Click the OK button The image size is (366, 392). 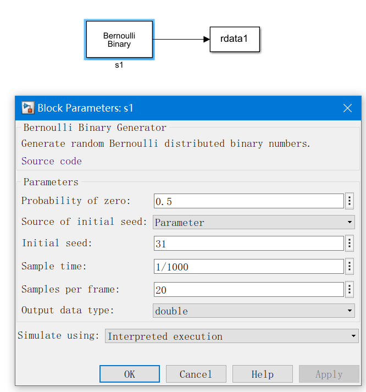pyautogui.click(x=130, y=374)
